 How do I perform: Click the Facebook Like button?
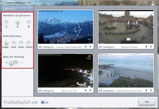(45, 102)
